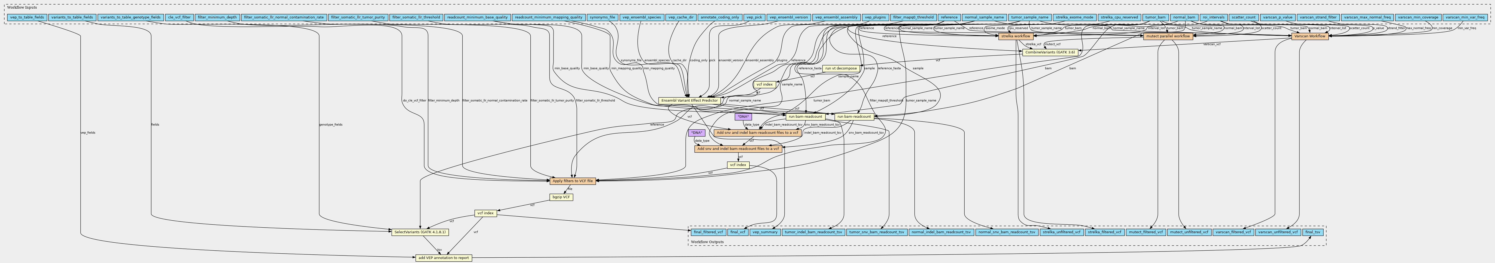Screen dimensions: 1495x263
Task: Click the variants_to_table_fields input node
Action: pos(72,17)
